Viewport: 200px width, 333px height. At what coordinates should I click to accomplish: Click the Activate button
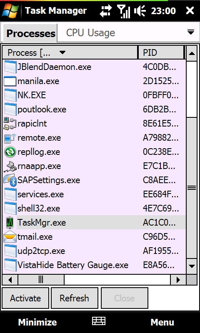coord(25,298)
